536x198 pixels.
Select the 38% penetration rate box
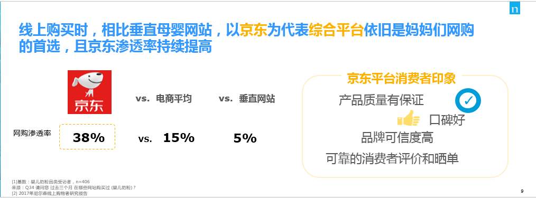tap(87, 137)
